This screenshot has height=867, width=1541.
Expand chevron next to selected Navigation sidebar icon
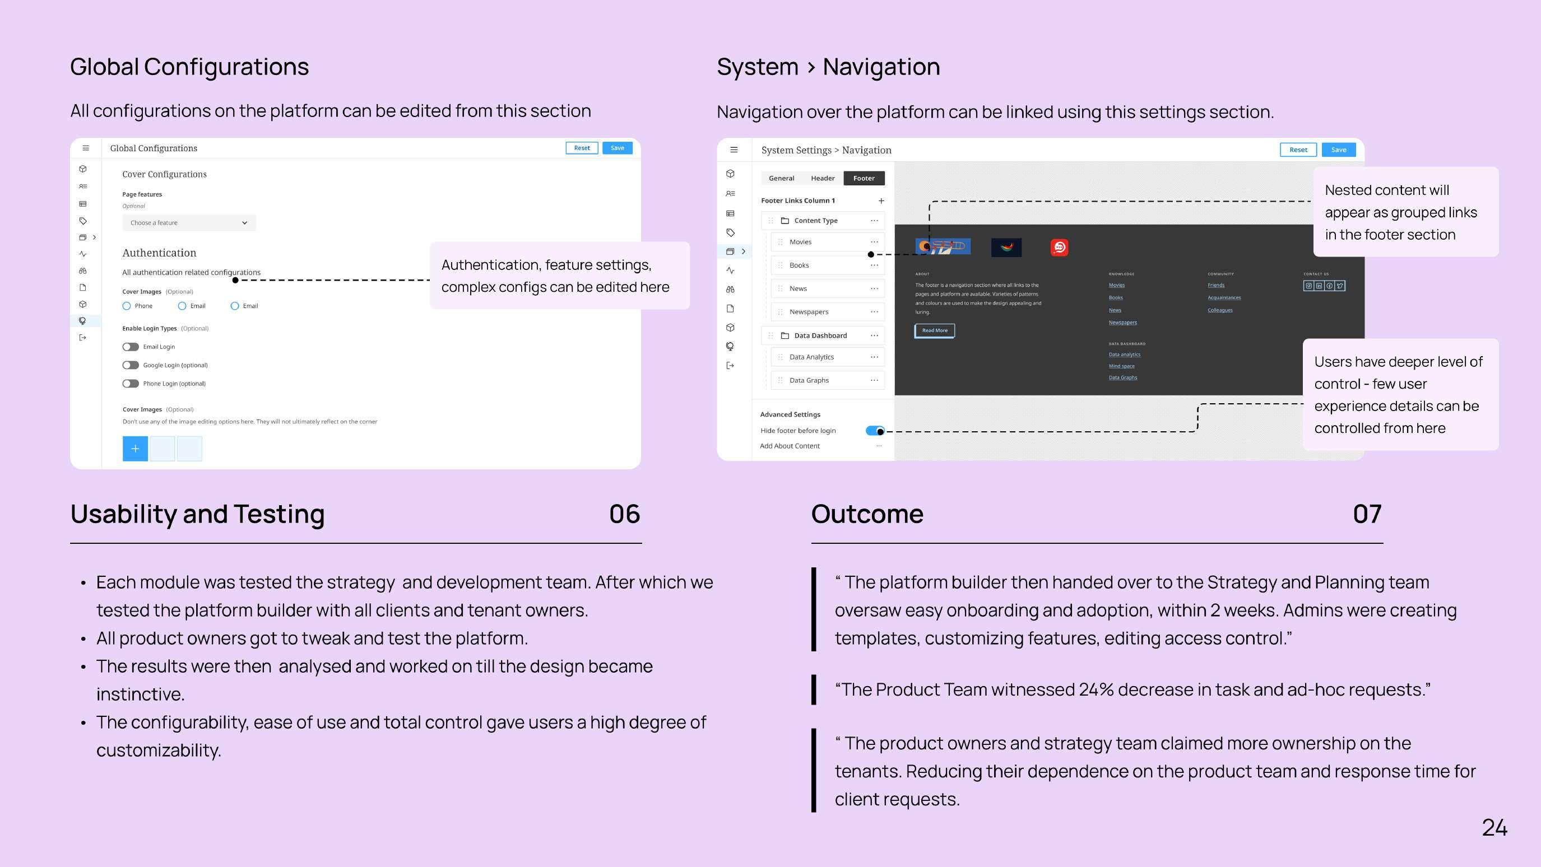744,251
